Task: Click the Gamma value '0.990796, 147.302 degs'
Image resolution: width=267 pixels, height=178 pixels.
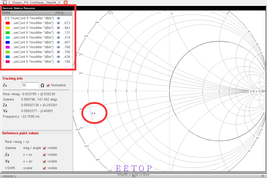Action: coord(39,99)
